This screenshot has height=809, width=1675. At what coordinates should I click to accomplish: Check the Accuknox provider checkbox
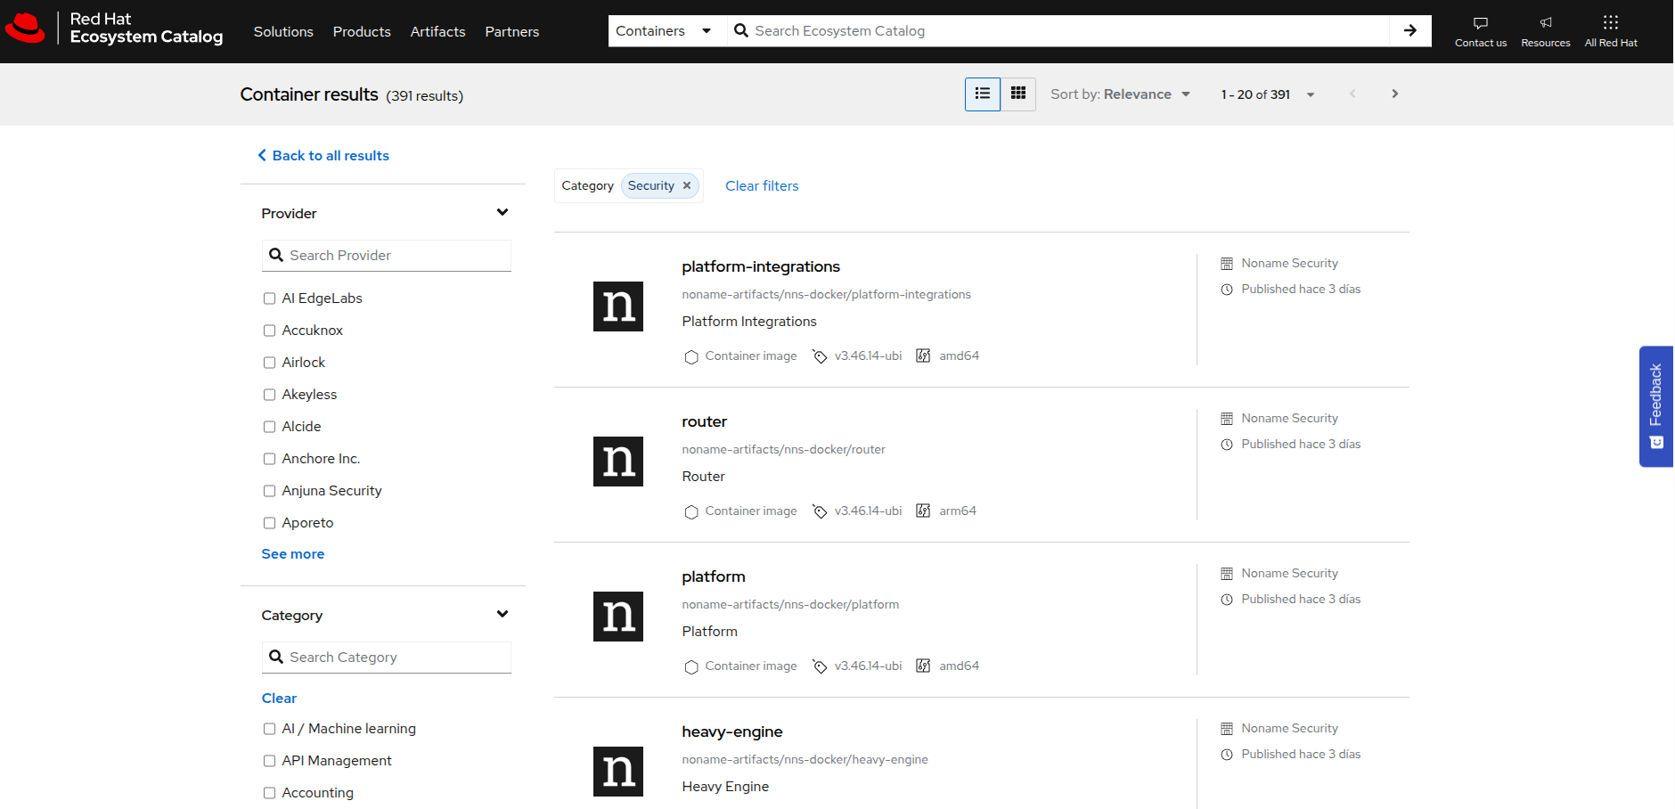[x=269, y=331]
